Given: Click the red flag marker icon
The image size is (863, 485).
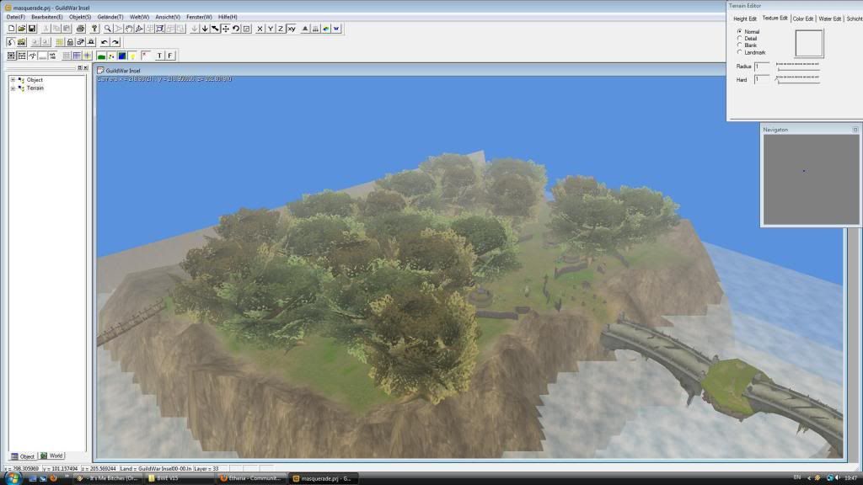Looking at the screenshot, I should coord(146,56).
